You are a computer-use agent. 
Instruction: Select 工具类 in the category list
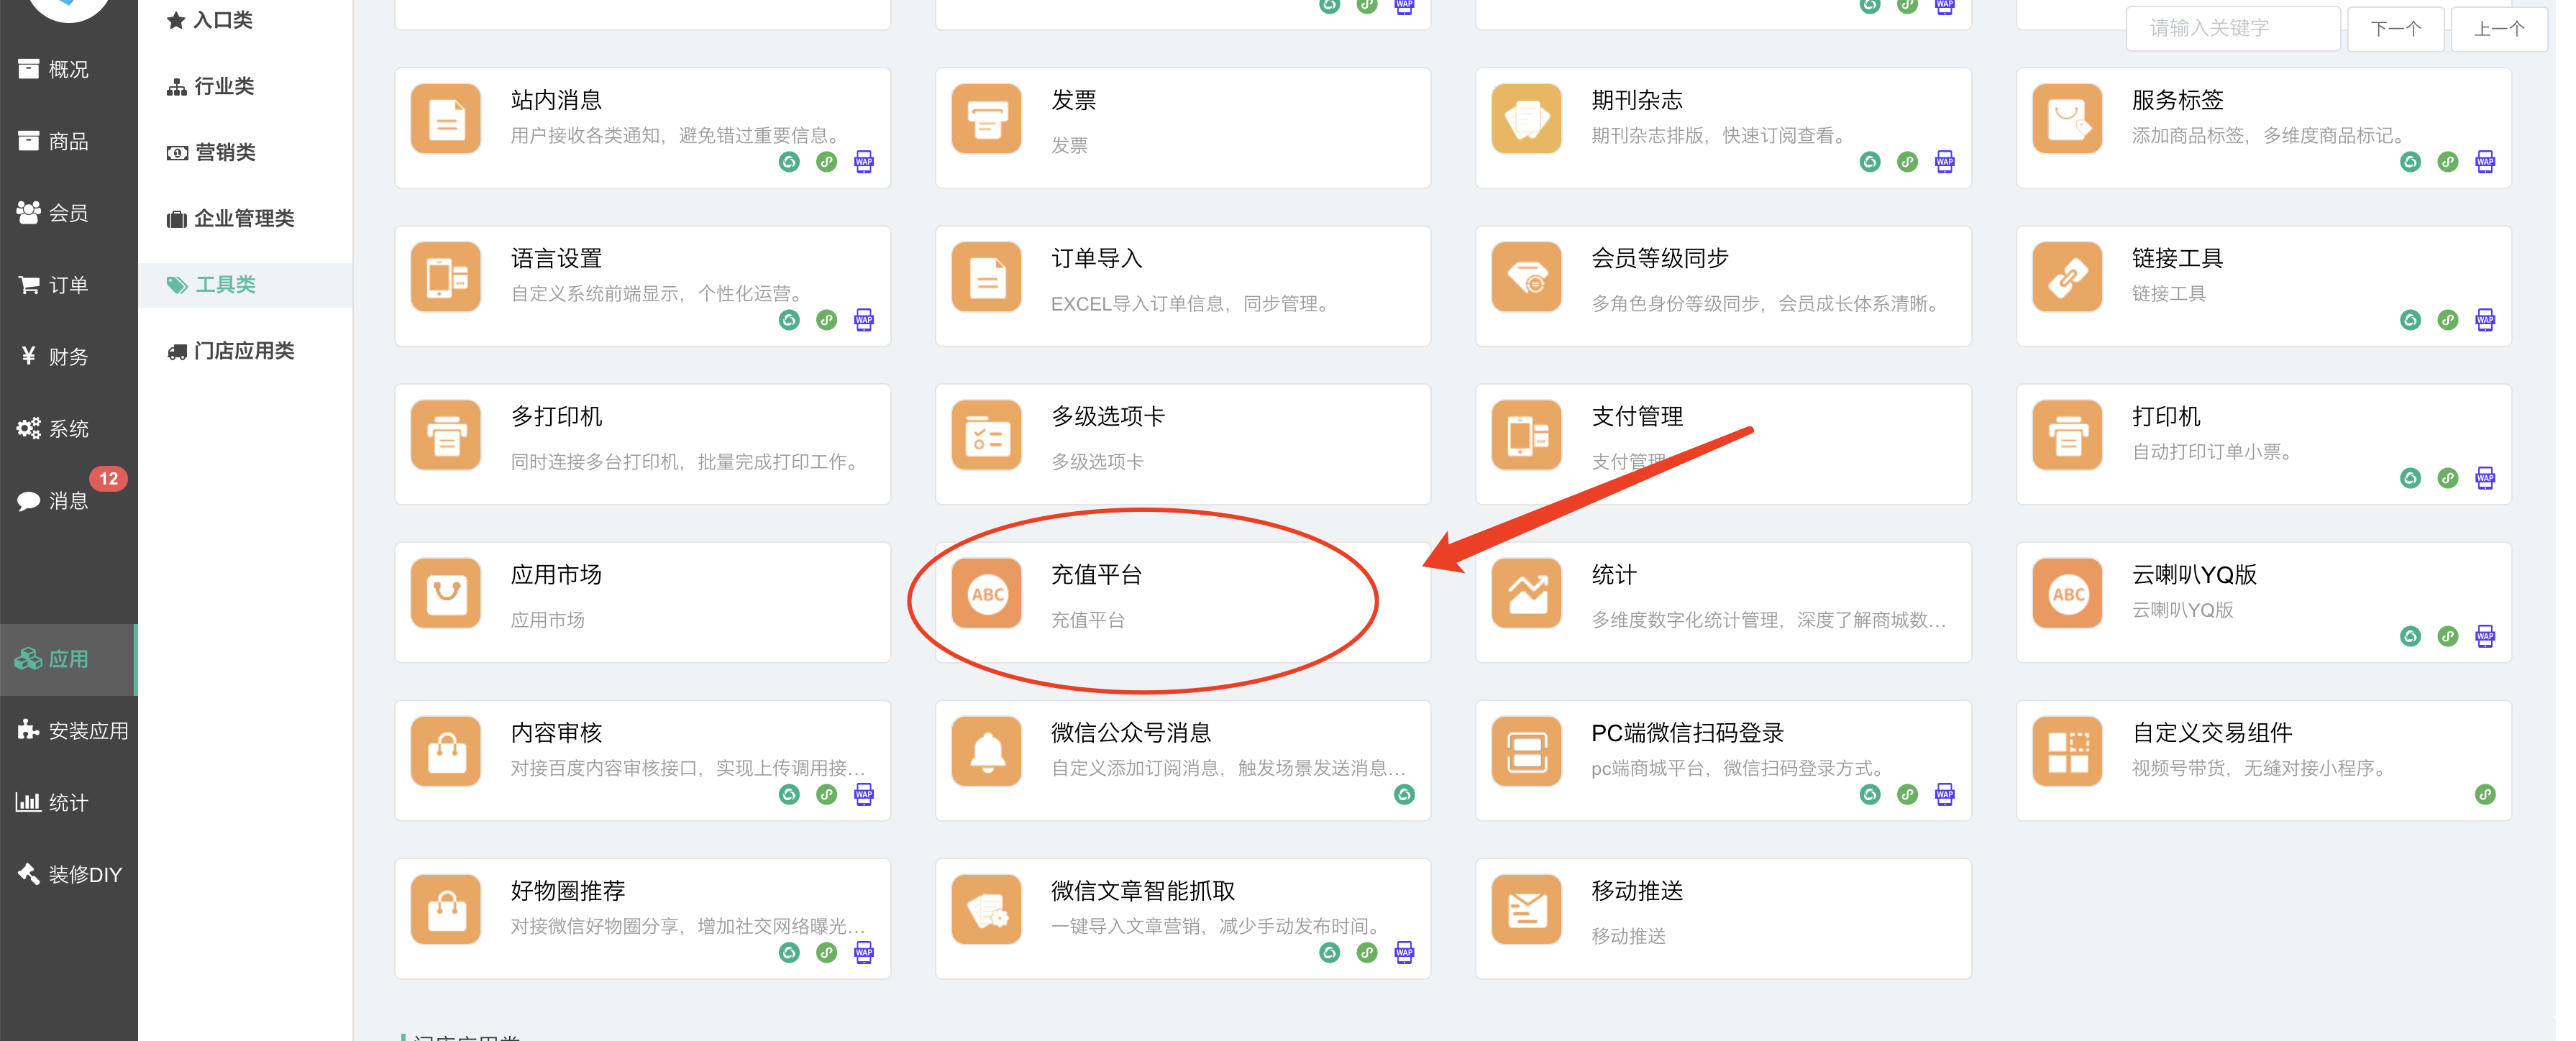[224, 285]
